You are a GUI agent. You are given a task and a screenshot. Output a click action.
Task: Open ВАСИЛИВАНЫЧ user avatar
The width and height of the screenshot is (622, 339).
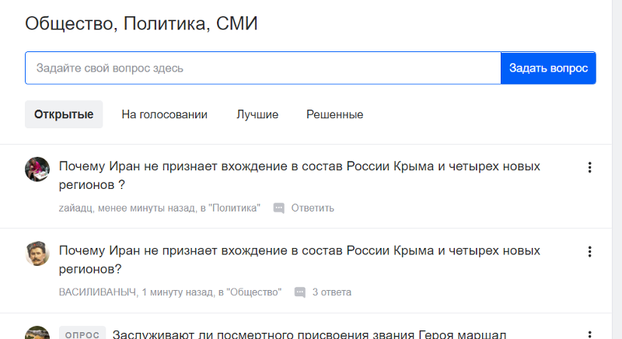tap(37, 253)
